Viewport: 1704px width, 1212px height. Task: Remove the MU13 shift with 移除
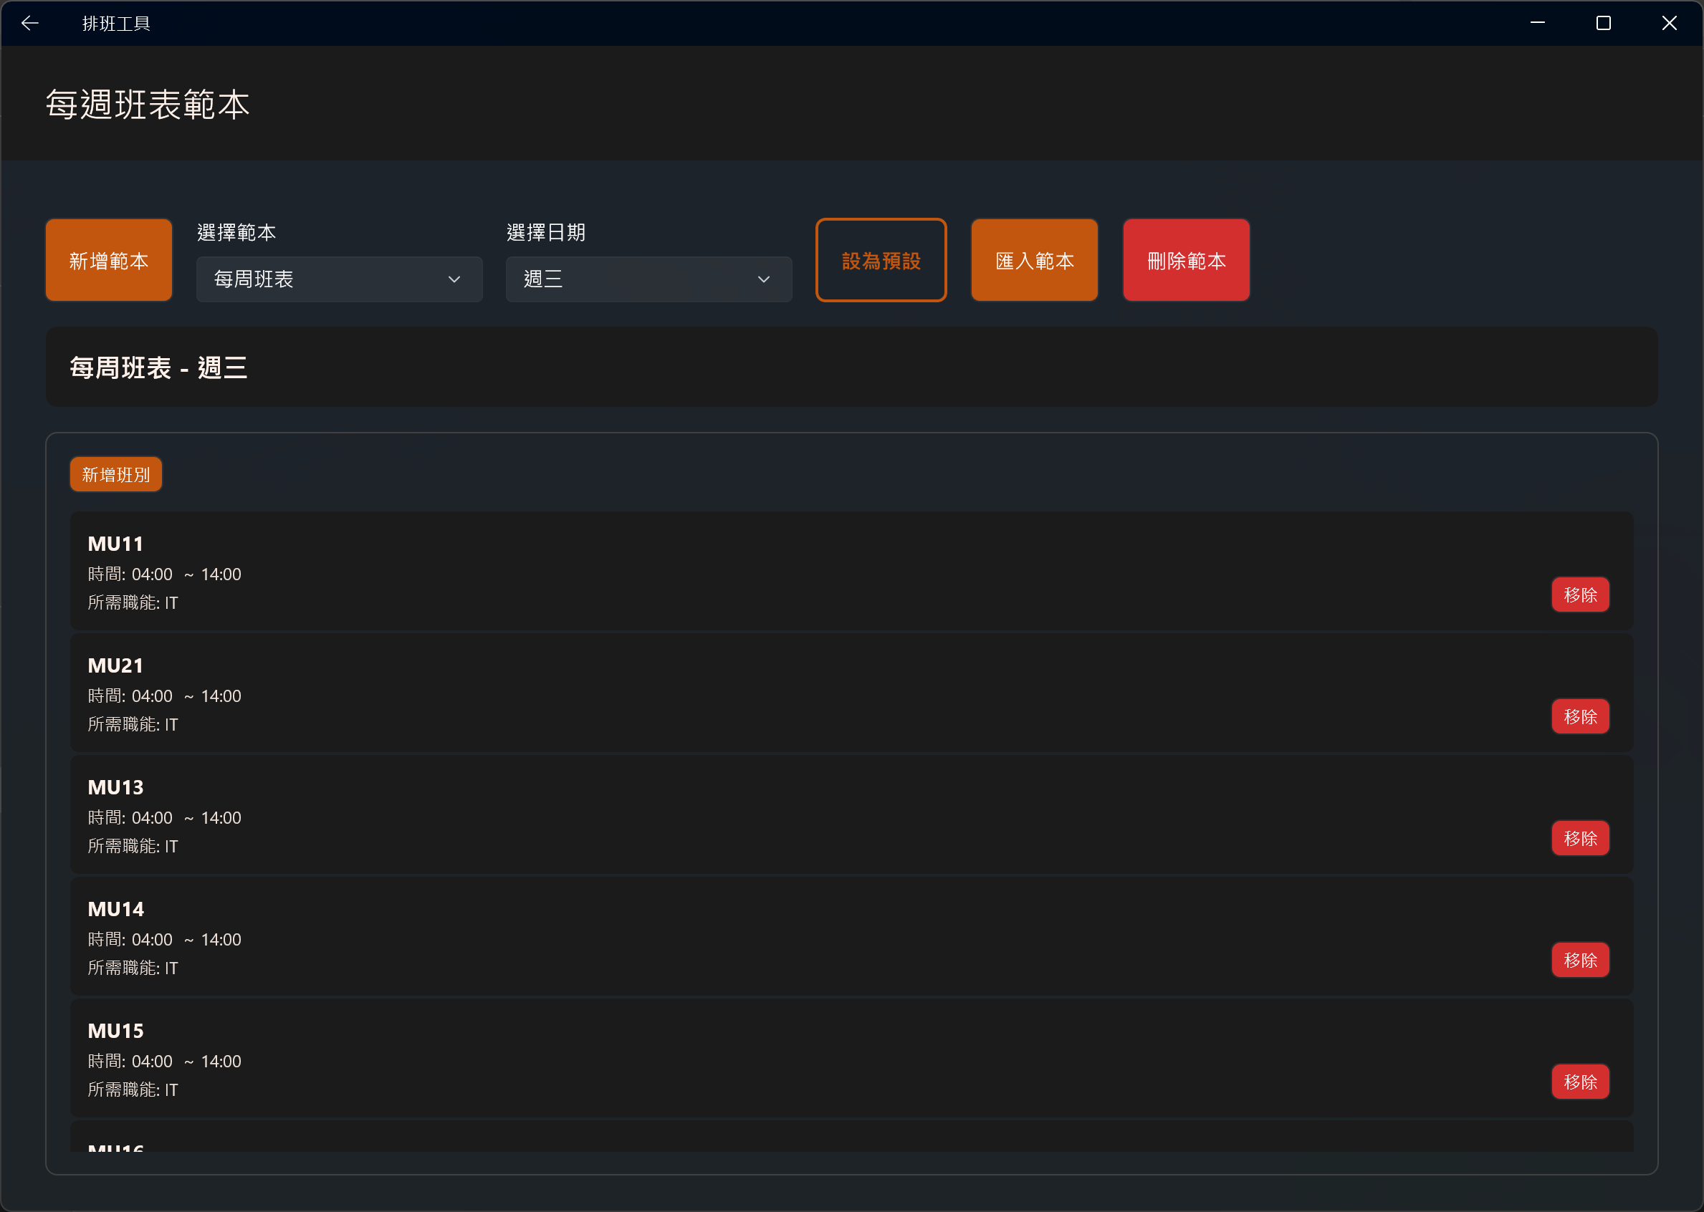point(1580,838)
